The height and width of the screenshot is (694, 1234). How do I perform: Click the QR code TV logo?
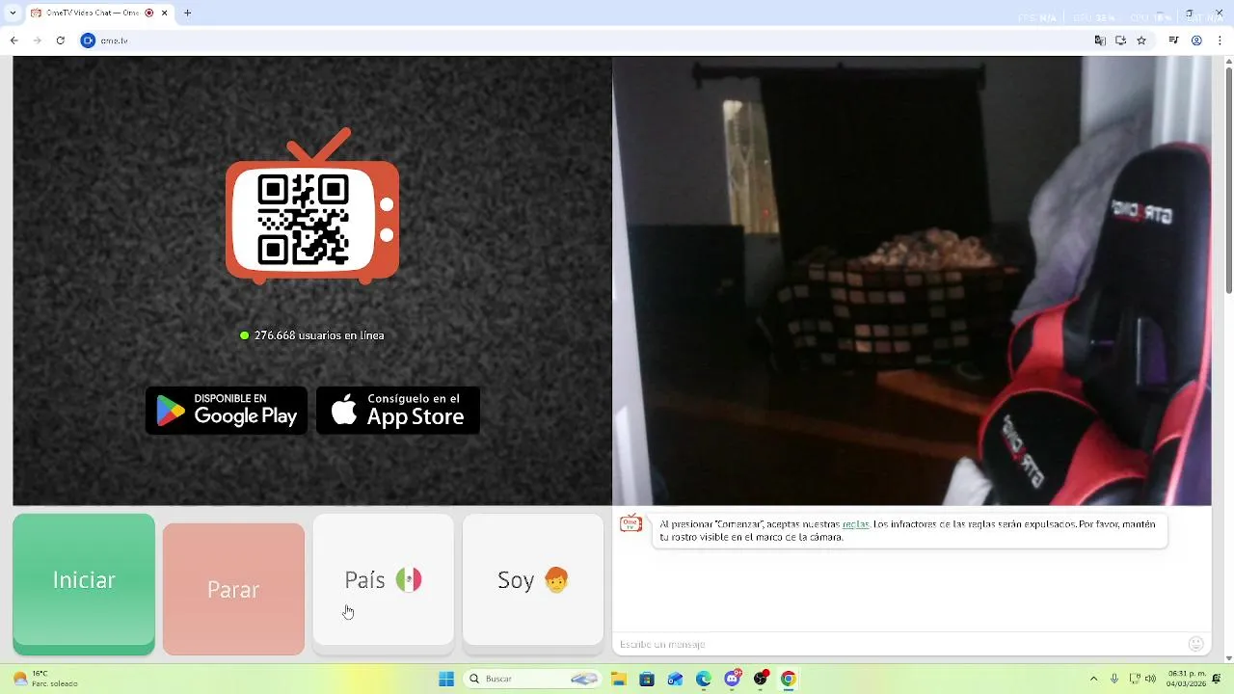click(312, 206)
